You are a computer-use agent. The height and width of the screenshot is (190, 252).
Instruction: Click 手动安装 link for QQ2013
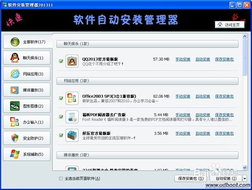click(x=183, y=59)
